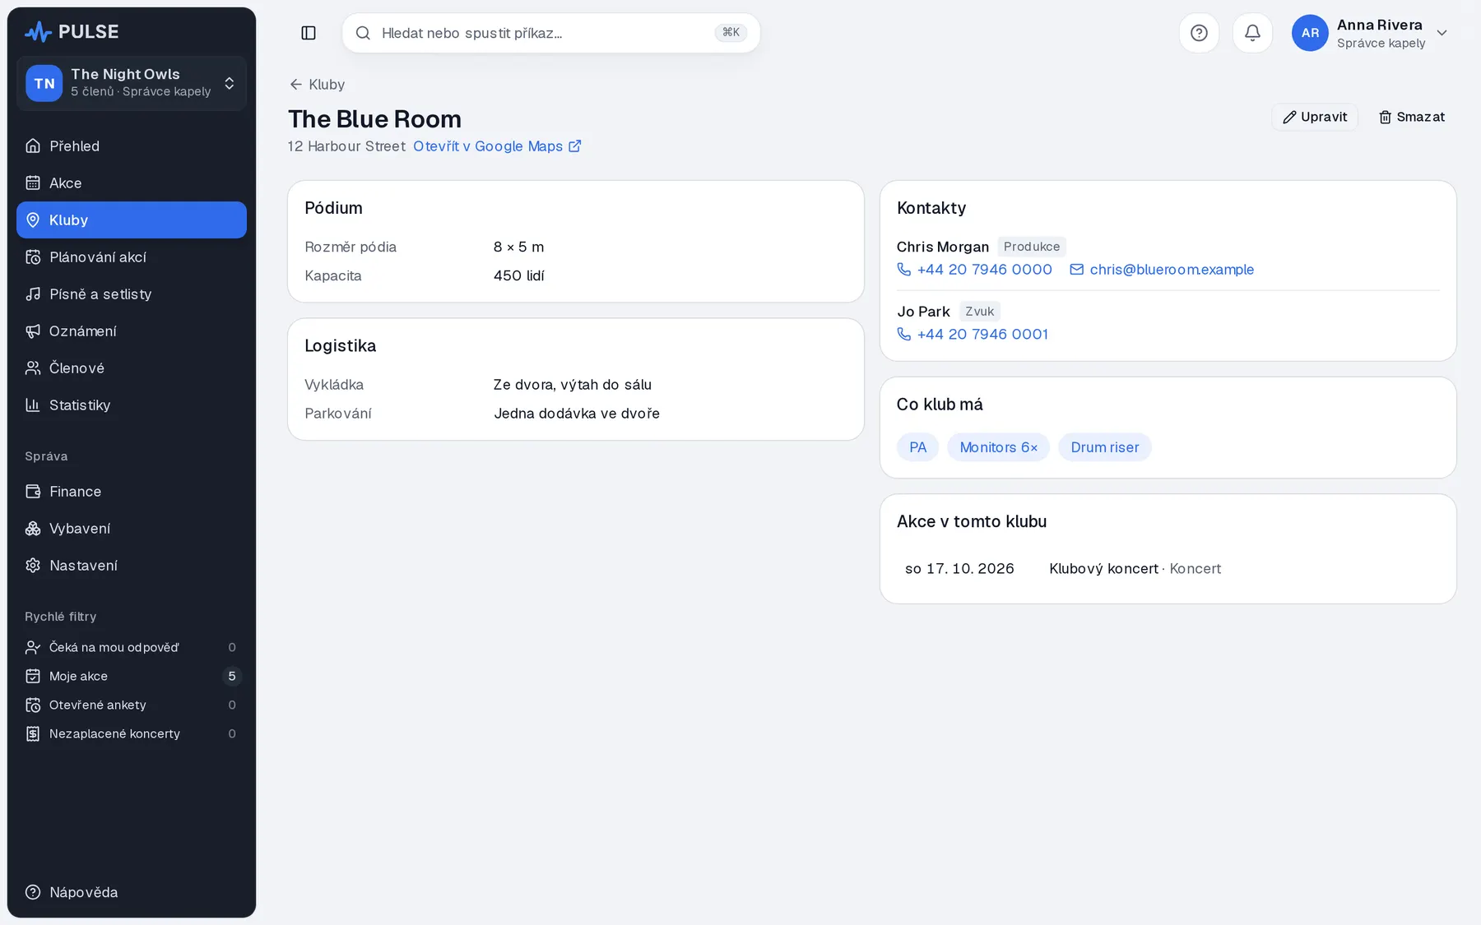Select Moje akce quick filter

coord(132,677)
